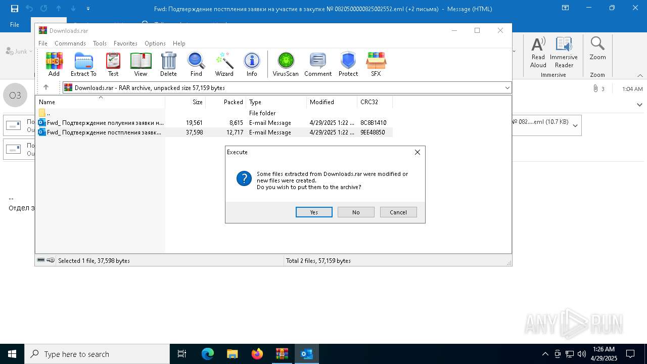Open the Commands menu
The image size is (647, 364).
click(x=70, y=43)
